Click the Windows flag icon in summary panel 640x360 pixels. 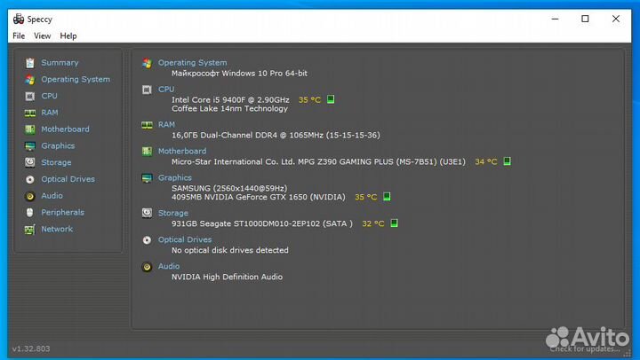tap(147, 63)
